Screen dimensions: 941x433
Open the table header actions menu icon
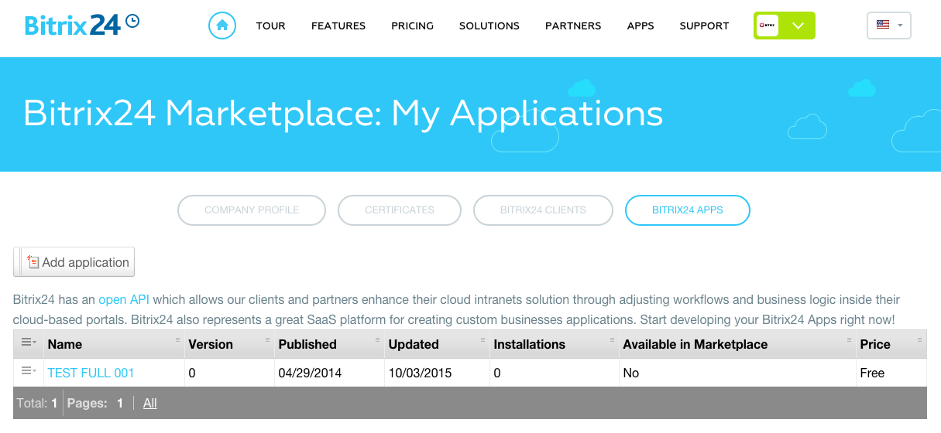(29, 343)
